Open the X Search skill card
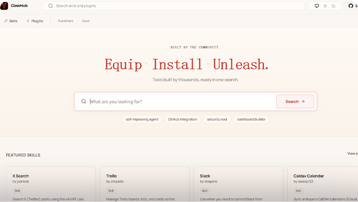Image resolution: width=358 pixels, height=202 pixels. pos(51,184)
